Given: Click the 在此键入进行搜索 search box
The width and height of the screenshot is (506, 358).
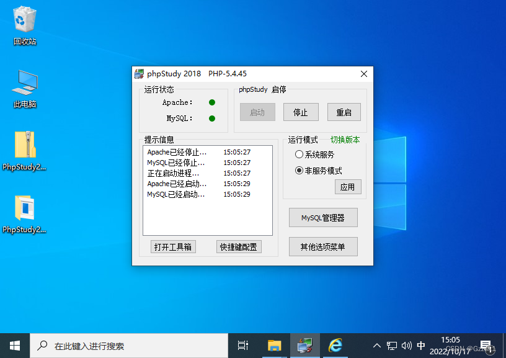Looking at the screenshot, I should [x=129, y=346].
